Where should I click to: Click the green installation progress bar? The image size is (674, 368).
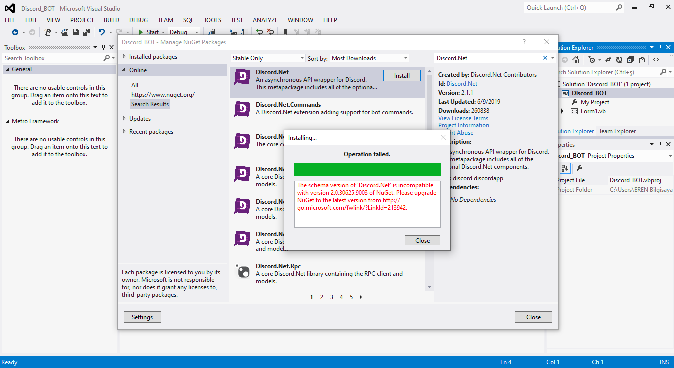[x=367, y=169]
